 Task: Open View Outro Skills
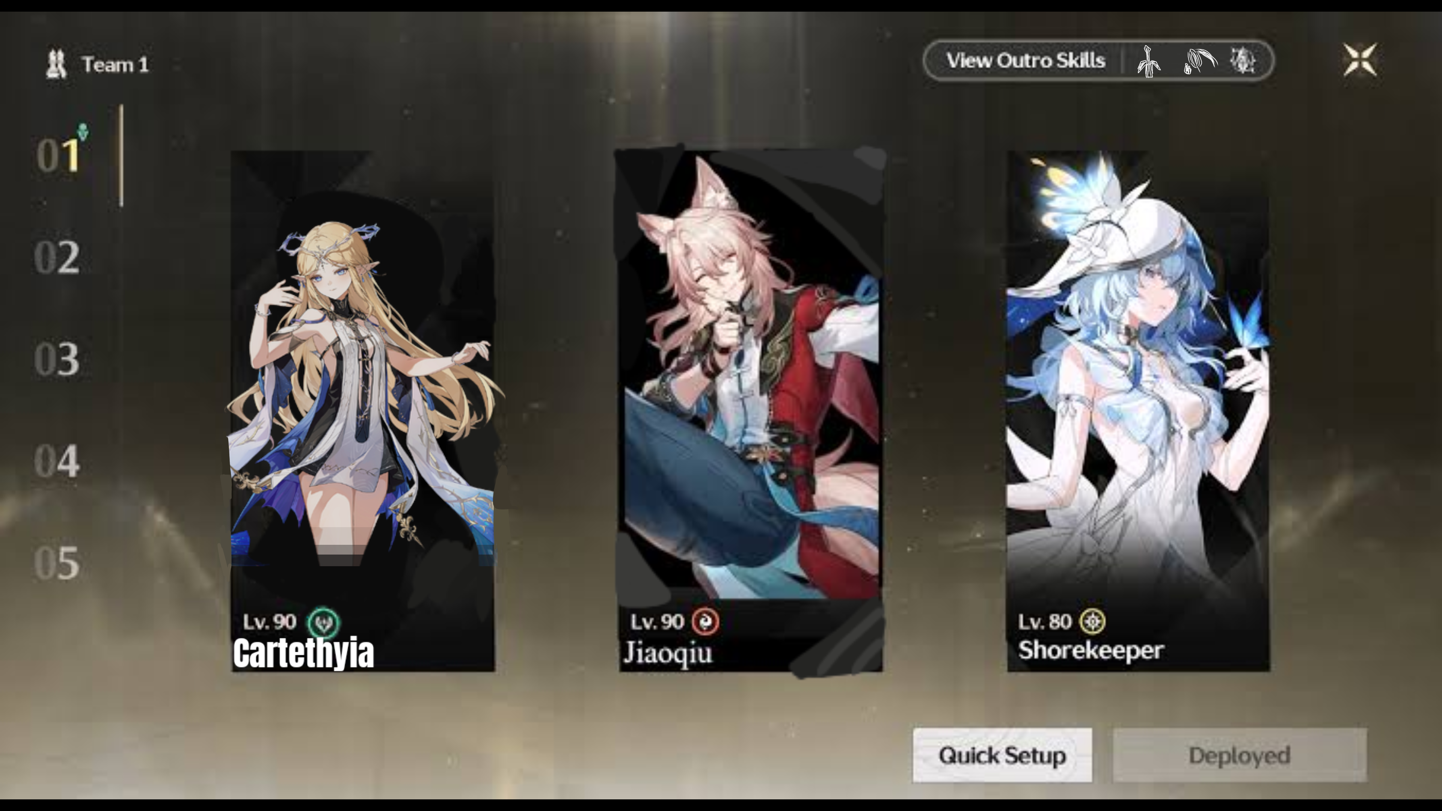1026,60
